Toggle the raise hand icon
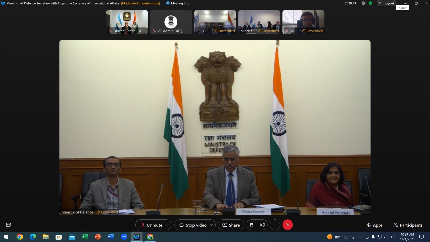 click(x=252, y=225)
